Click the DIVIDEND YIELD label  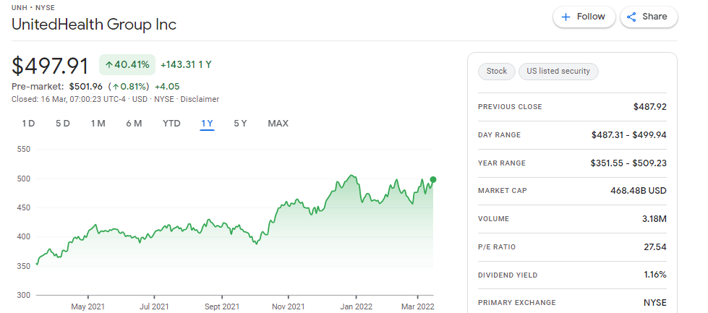point(508,275)
